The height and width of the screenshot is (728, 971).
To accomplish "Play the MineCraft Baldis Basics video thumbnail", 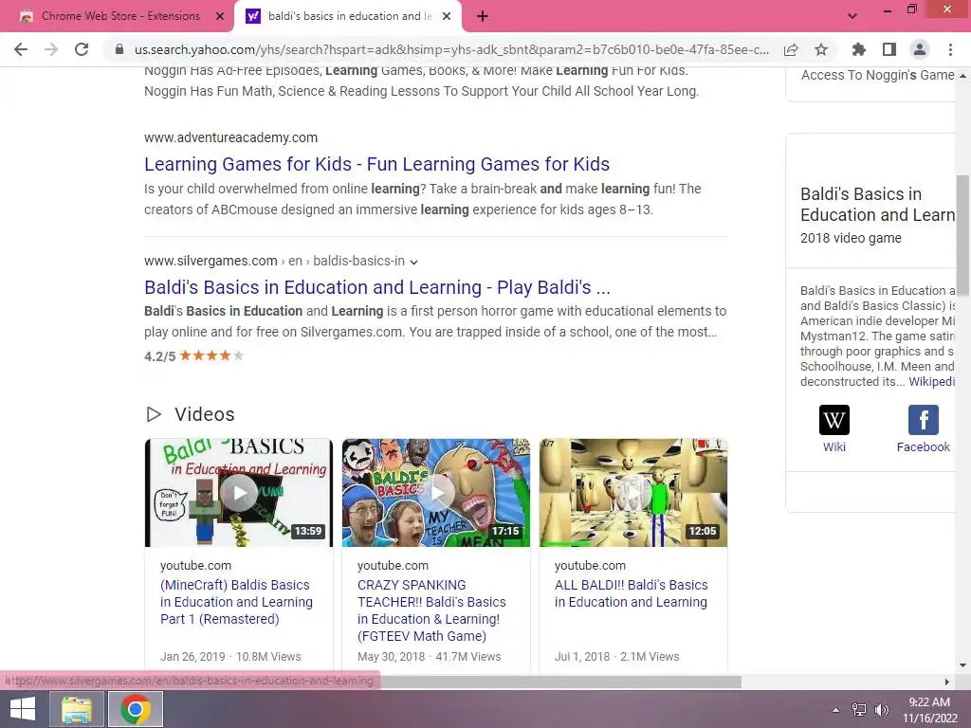I will [238, 493].
